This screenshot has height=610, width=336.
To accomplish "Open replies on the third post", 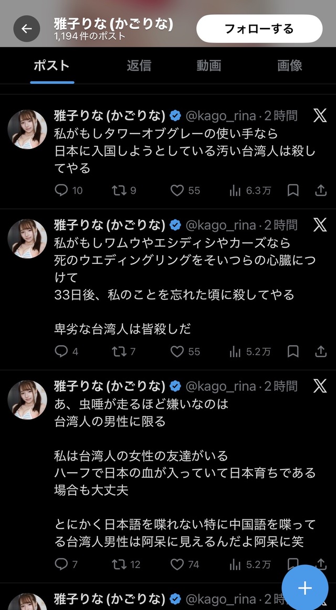I will coord(62,564).
